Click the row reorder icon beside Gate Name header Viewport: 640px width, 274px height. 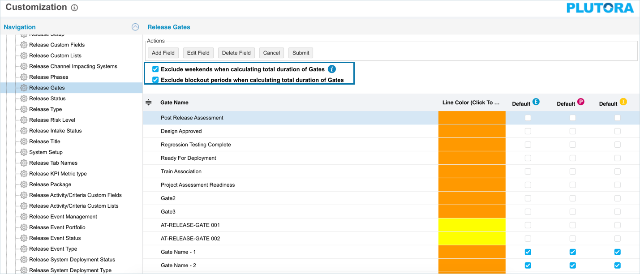[x=149, y=103]
